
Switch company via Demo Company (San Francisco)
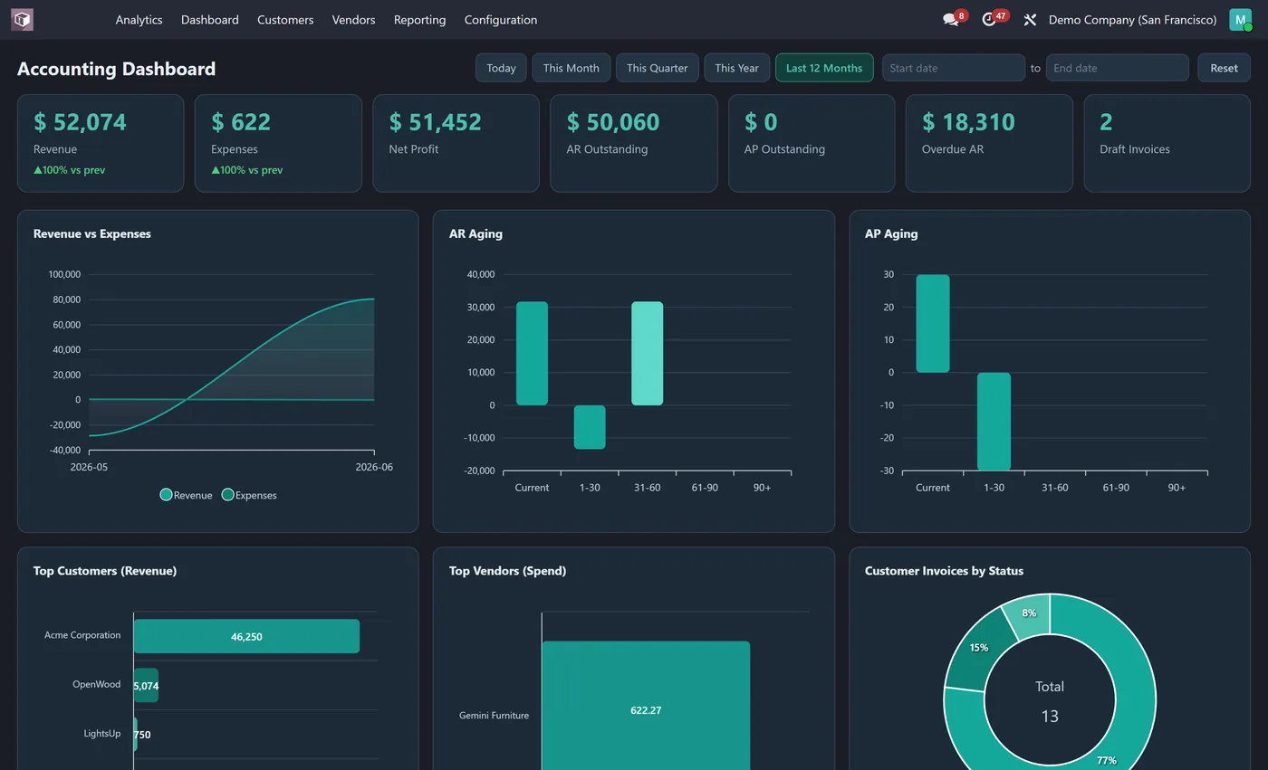(1132, 19)
